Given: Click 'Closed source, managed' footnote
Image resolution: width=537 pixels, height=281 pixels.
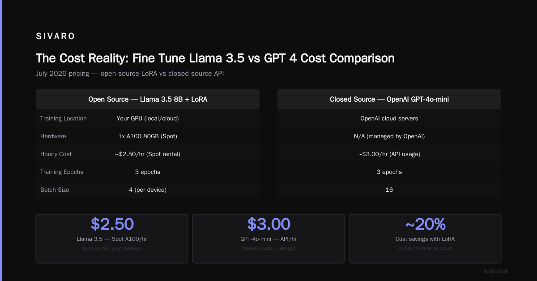Looking at the screenshot, I should click(x=268, y=248).
